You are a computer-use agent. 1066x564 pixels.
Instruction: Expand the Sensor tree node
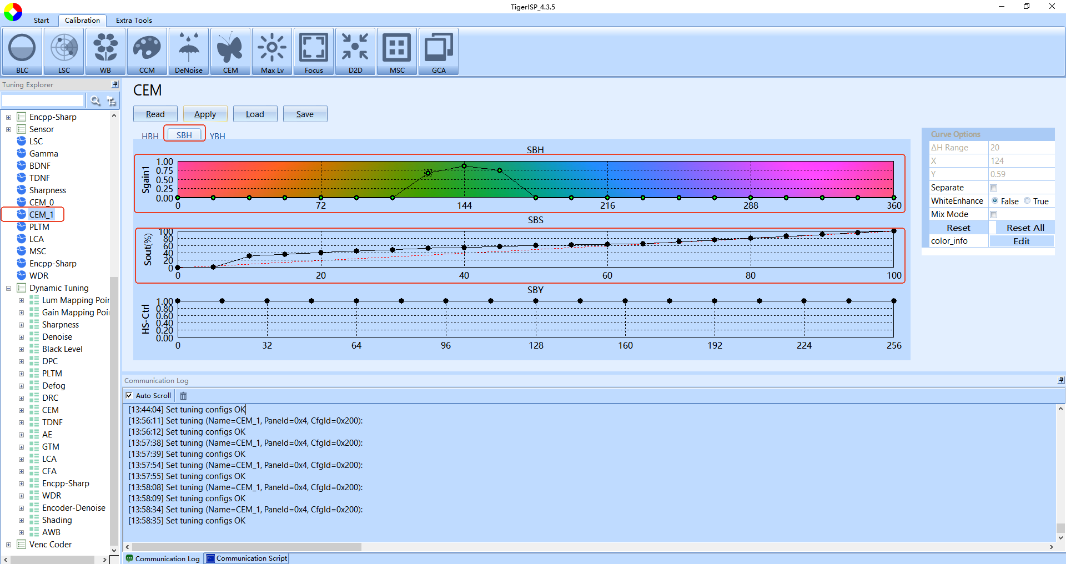coord(8,129)
